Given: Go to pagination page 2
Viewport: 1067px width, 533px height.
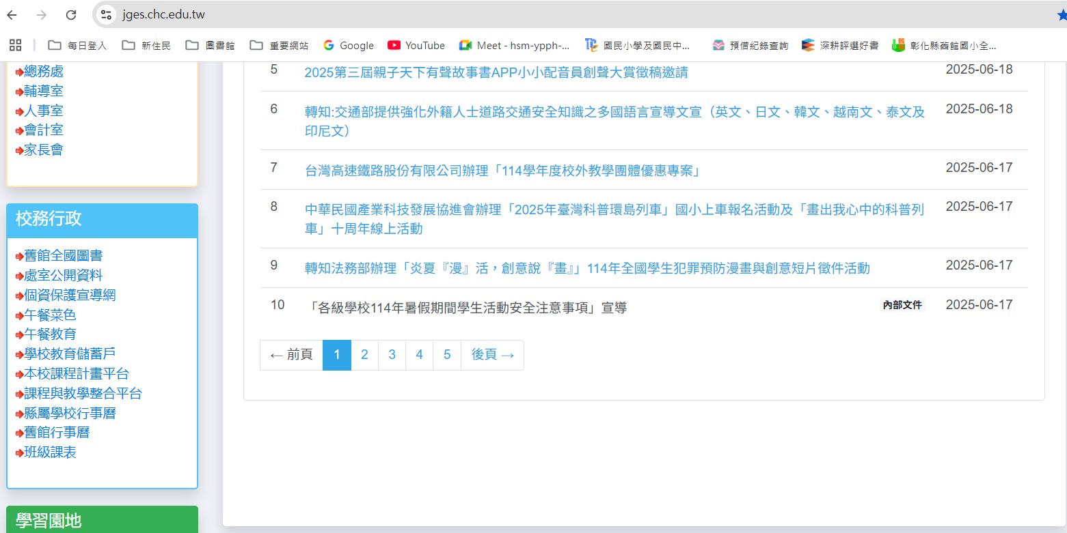Looking at the screenshot, I should (x=365, y=355).
